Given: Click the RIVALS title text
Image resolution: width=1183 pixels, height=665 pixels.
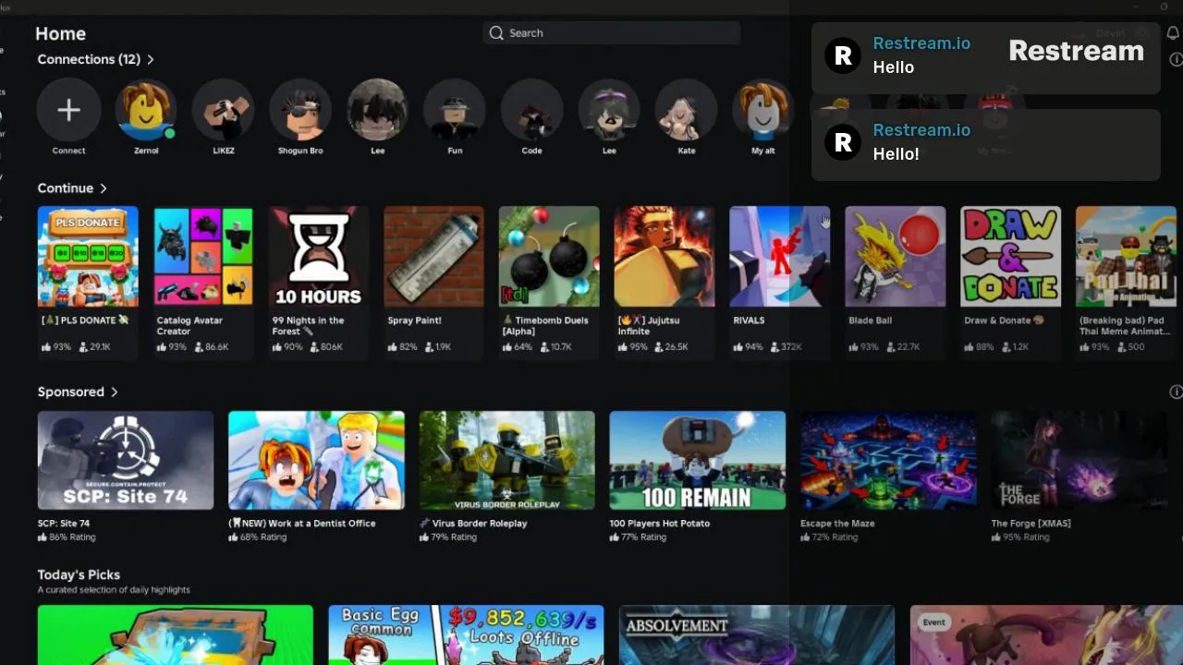Looking at the screenshot, I should click(749, 320).
